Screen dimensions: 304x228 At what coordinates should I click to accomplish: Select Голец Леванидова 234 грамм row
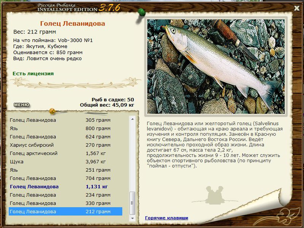[65, 195]
